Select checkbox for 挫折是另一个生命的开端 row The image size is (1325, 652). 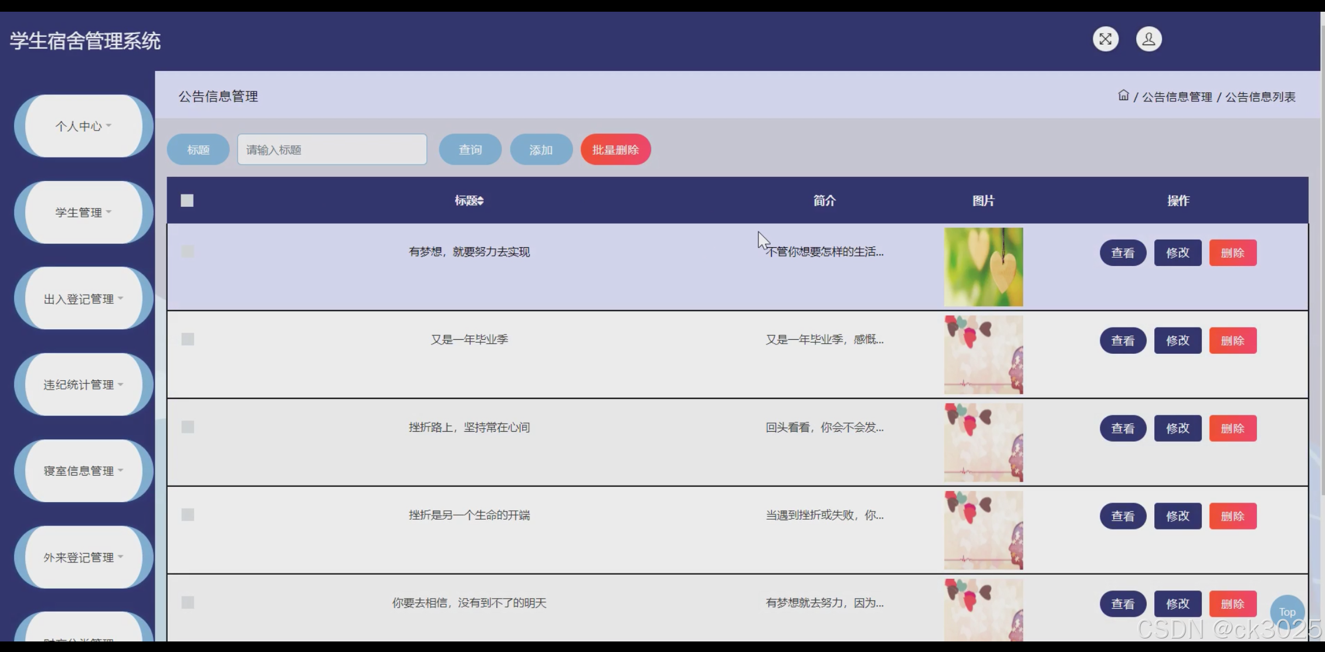188,515
